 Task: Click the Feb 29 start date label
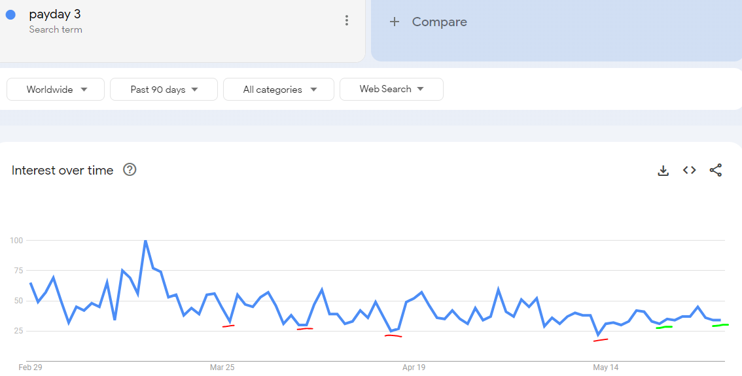click(30, 367)
